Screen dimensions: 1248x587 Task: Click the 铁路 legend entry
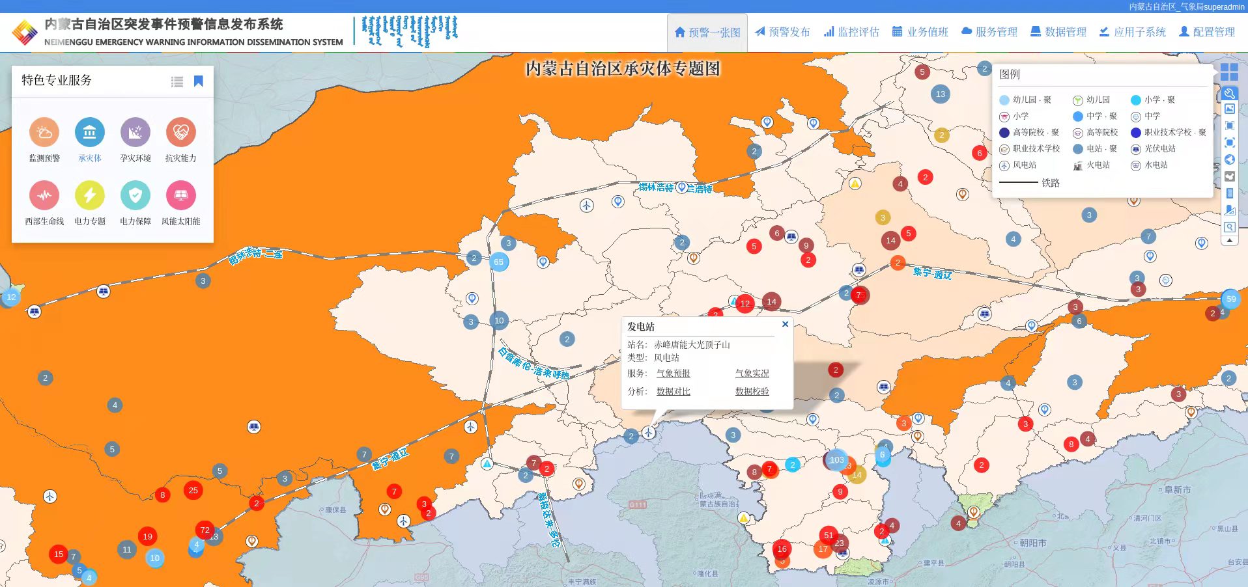coord(1029,183)
